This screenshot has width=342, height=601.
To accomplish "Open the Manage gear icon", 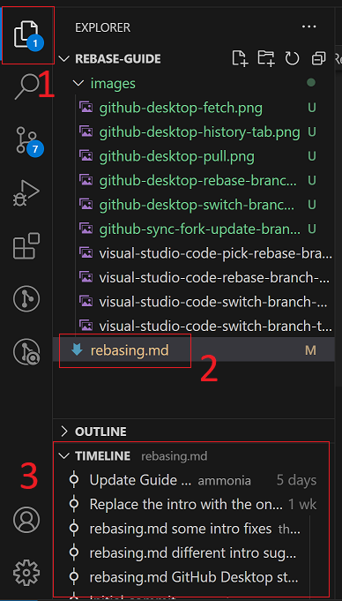I will tap(26, 572).
